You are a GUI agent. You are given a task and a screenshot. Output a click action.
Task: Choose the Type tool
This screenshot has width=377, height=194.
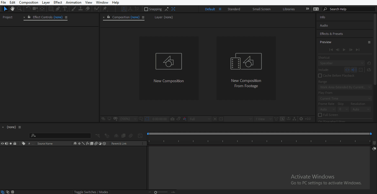pyautogui.click(x=65, y=9)
